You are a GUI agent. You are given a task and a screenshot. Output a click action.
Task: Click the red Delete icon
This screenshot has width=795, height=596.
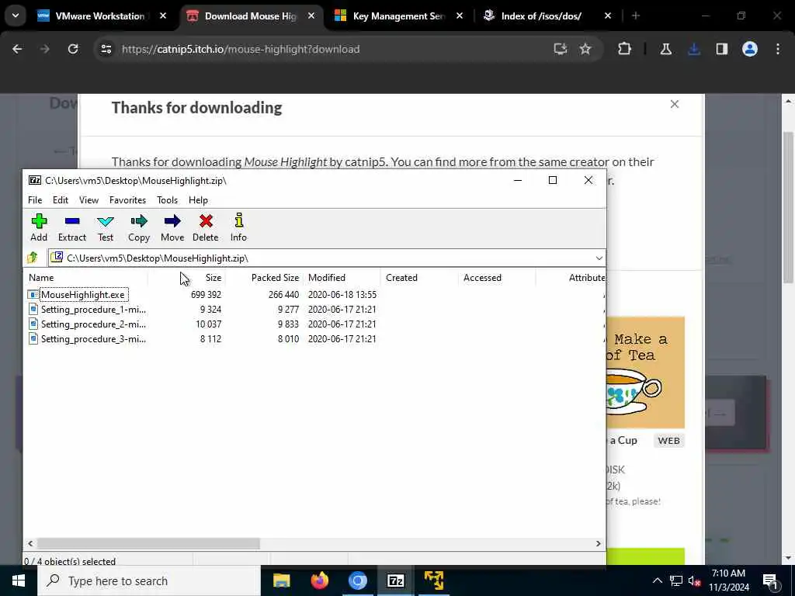205,227
